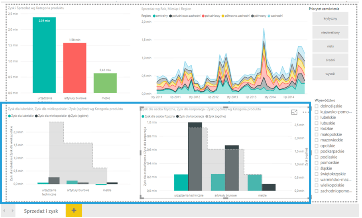
Task: Click the Zysk dla lubelskie legend marker
Action: (10, 116)
